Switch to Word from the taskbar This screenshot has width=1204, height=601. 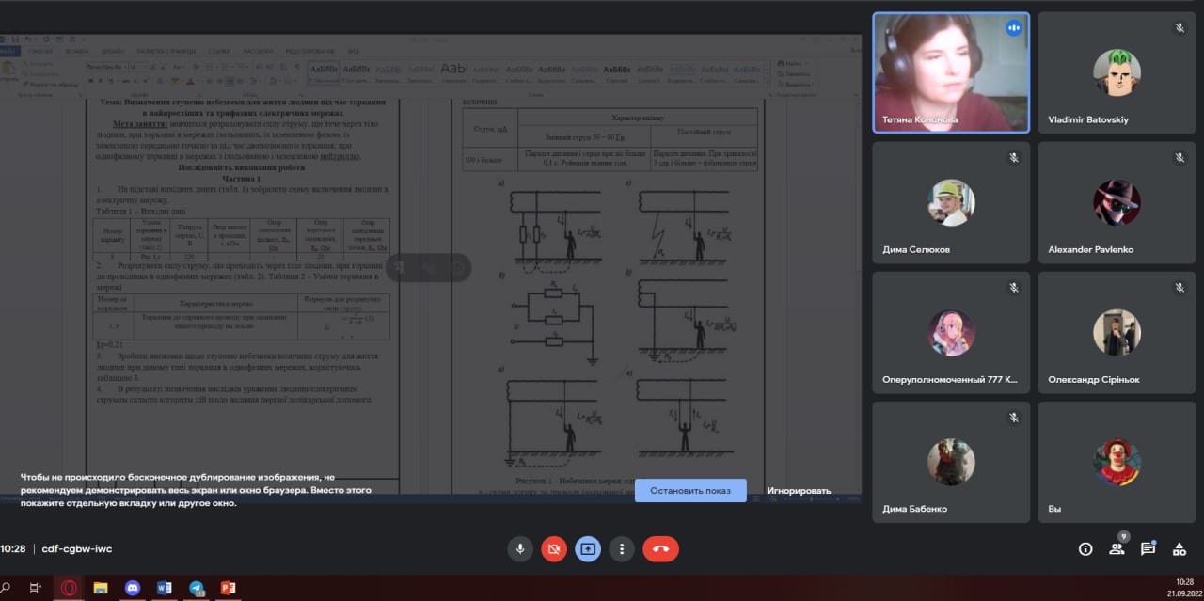tap(164, 588)
